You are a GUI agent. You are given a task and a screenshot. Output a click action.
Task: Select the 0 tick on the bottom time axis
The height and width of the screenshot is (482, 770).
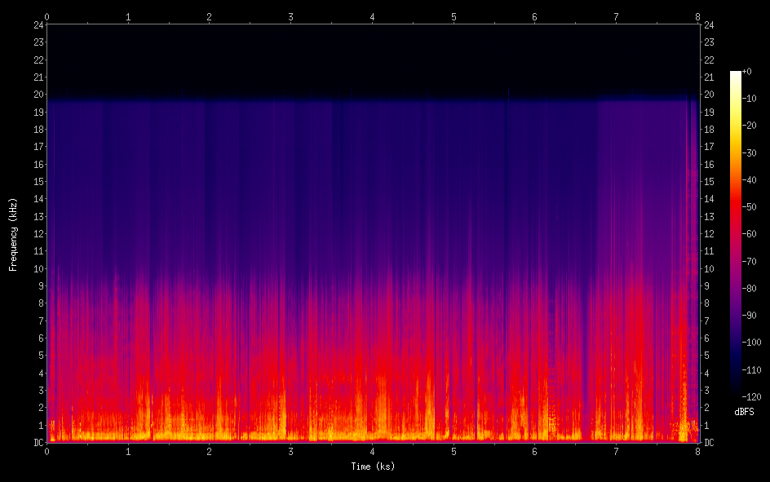47,452
